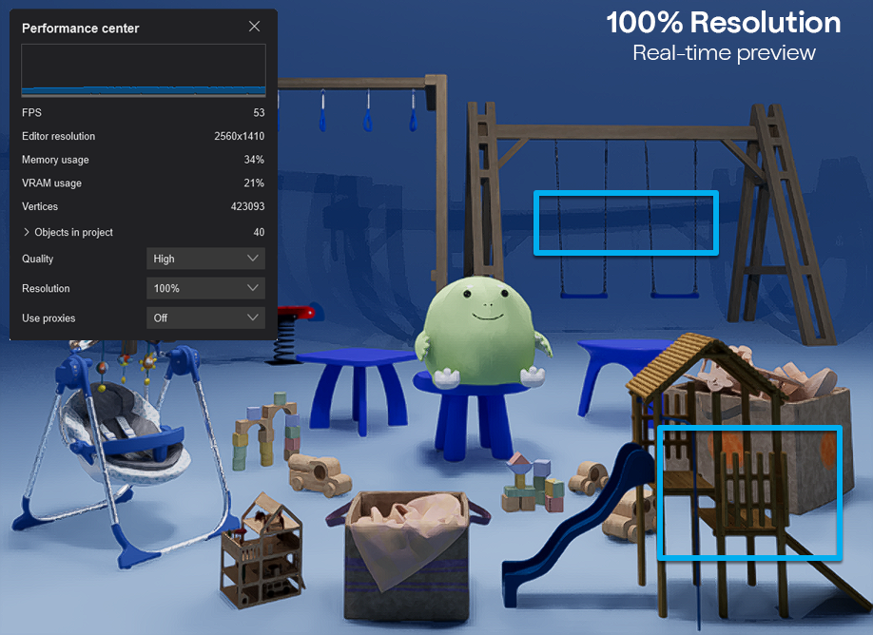Viewport: 873px width, 635px height.
Task: Click the highlight box over the swings
Action: pyautogui.click(x=626, y=222)
